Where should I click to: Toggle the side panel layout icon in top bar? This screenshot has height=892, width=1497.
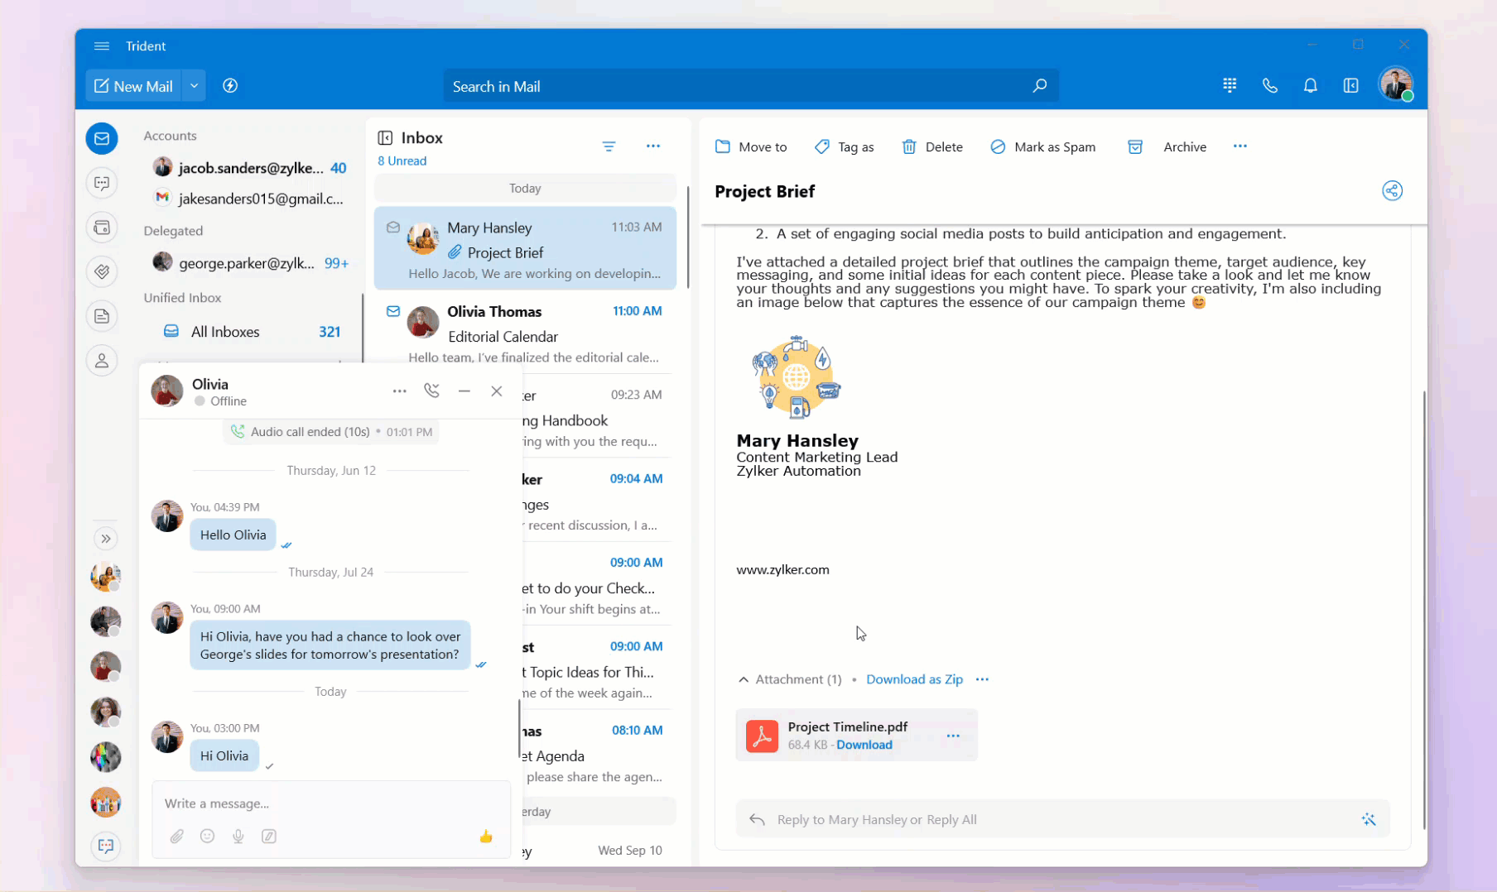1350,85
